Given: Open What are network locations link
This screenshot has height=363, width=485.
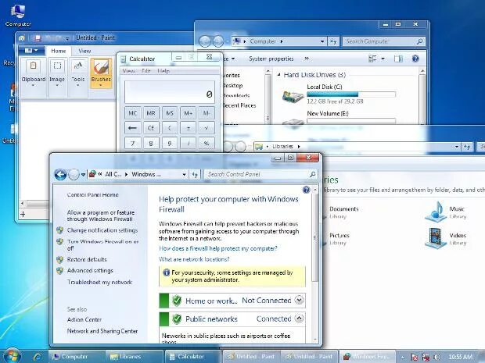Looking at the screenshot, I should point(194,259).
